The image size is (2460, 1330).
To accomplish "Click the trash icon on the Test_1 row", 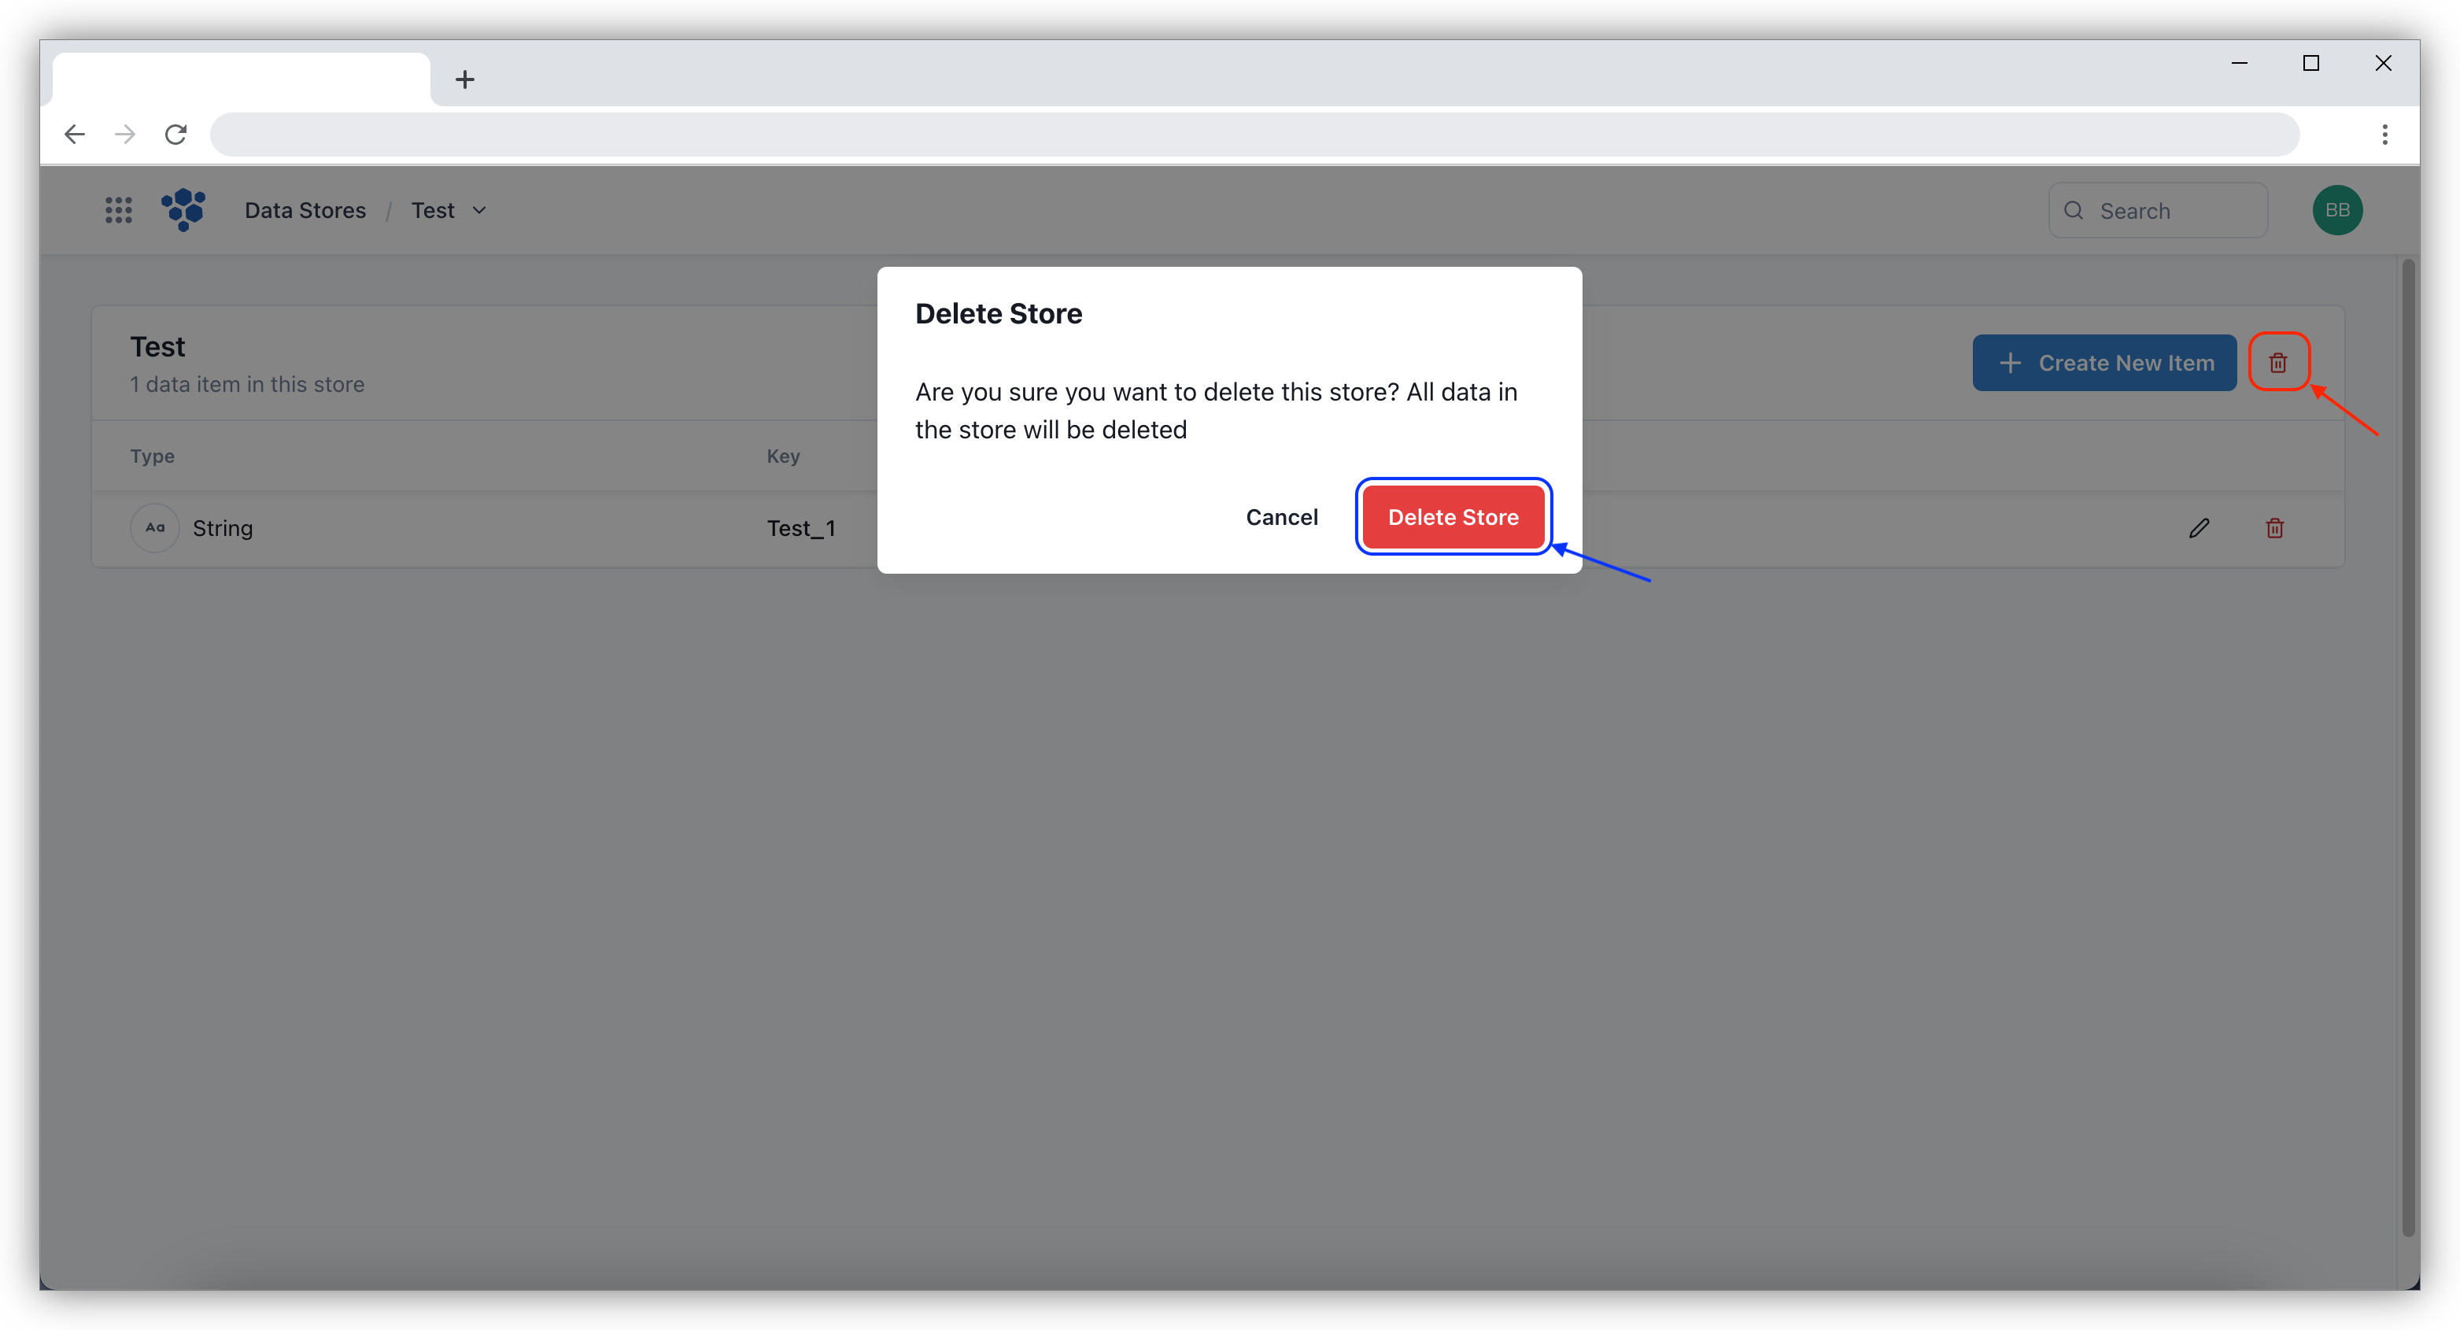I will [2273, 528].
